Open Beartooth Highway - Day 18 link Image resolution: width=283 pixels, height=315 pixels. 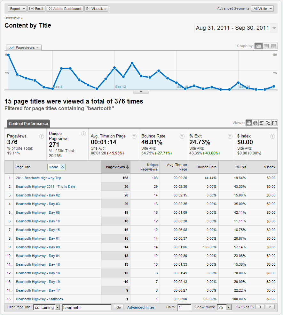pos(38,273)
